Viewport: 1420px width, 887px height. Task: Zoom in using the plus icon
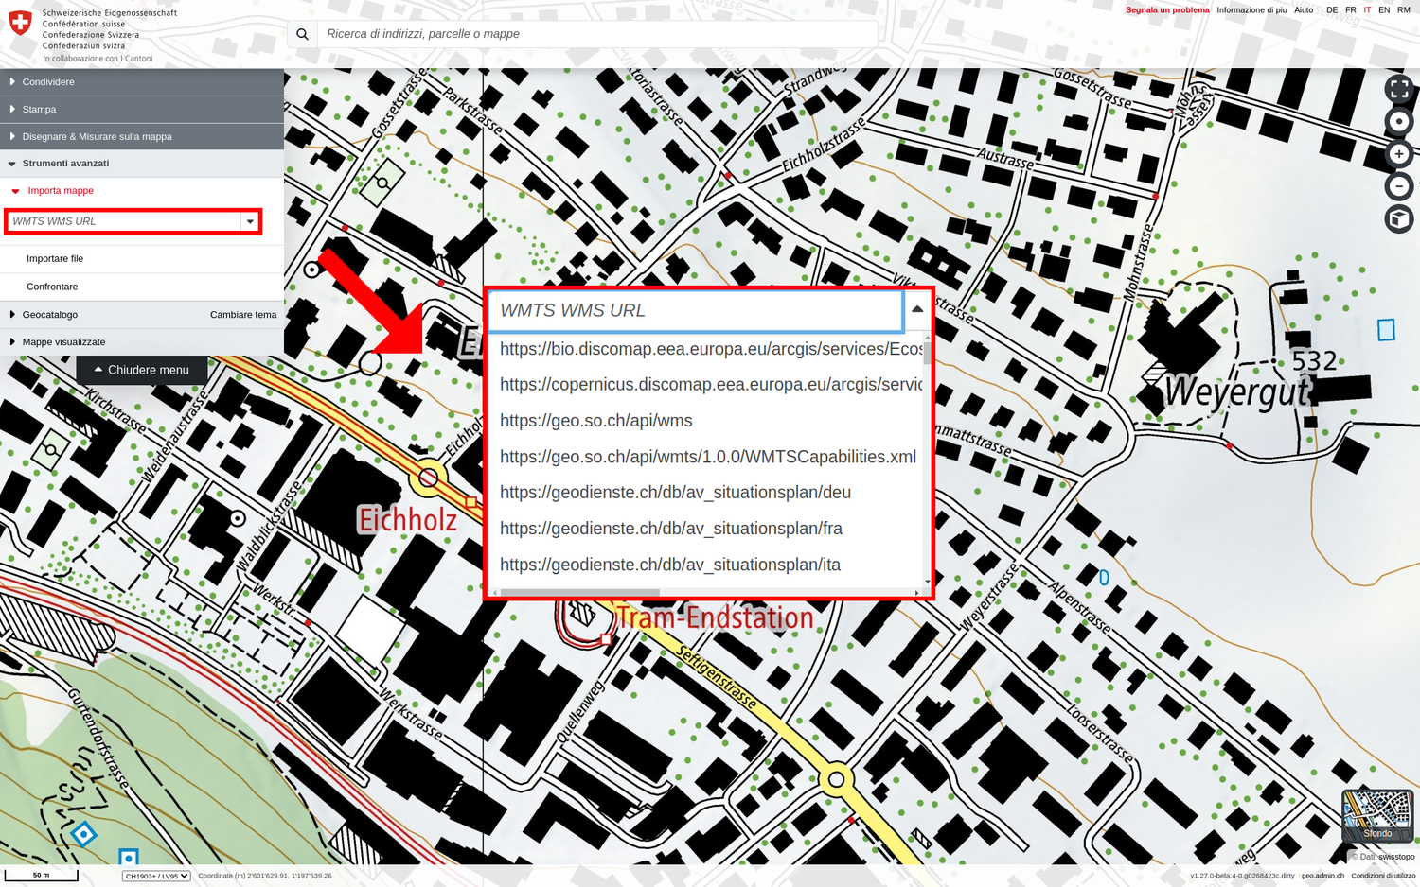(x=1399, y=153)
